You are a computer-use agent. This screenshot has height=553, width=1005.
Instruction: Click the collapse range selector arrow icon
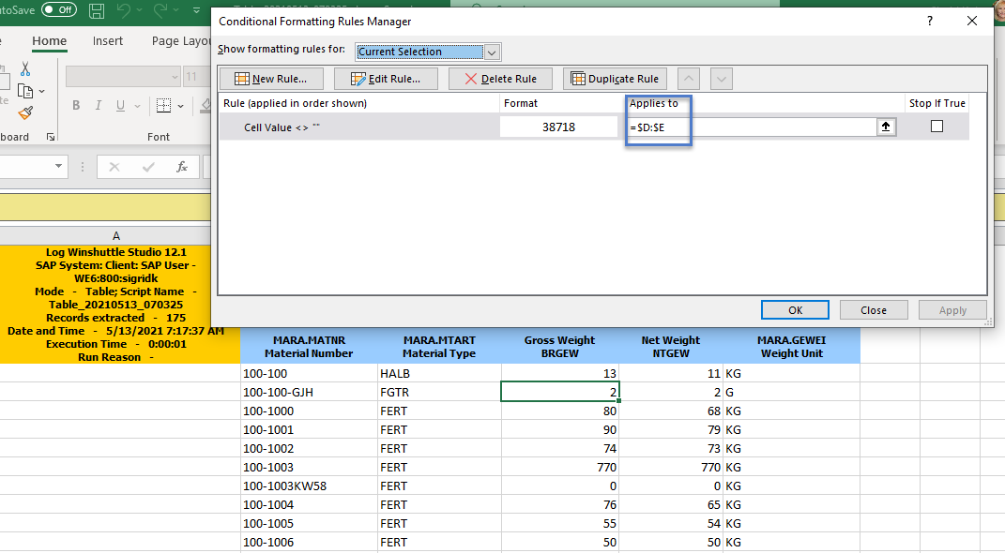click(887, 127)
